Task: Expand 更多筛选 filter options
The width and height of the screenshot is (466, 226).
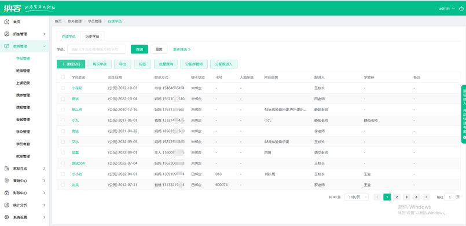Action: [x=182, y=49]
